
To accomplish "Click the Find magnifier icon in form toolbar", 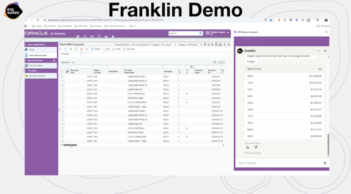I will 66,49.
